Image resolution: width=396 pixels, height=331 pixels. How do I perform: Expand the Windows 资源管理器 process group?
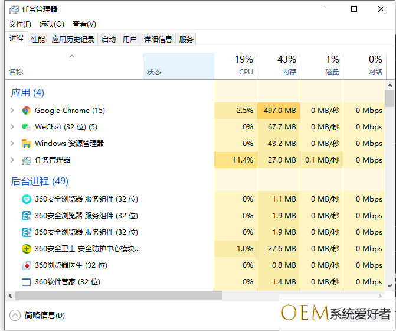click(x=12, y=144)
